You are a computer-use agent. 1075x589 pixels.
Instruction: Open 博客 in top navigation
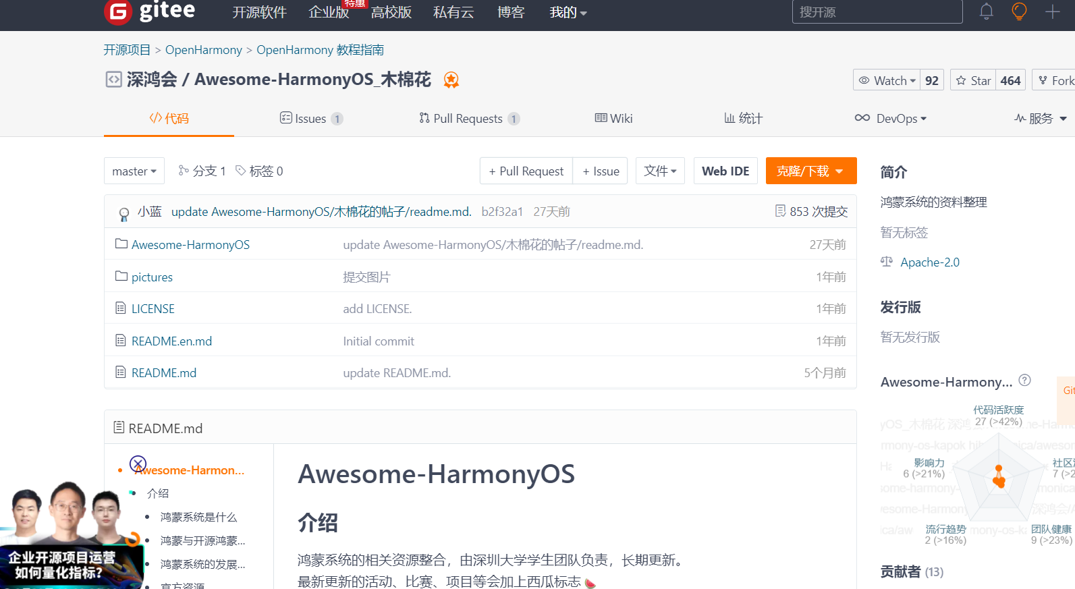pos(511,12)
